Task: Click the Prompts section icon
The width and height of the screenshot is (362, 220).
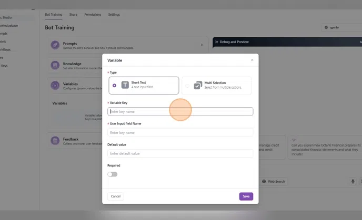Action: pyautogui.click(x=55, y=45)
